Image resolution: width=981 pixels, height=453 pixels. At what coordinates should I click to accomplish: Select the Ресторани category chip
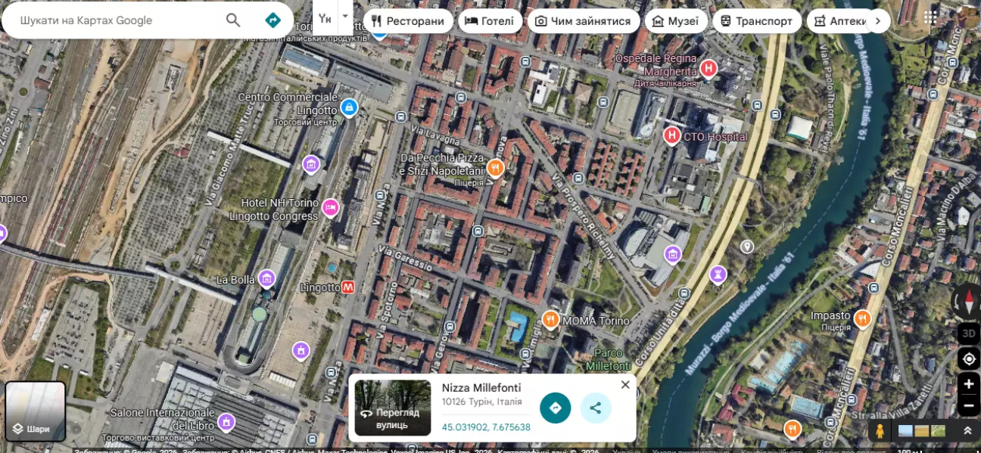(x=408, y=21)
